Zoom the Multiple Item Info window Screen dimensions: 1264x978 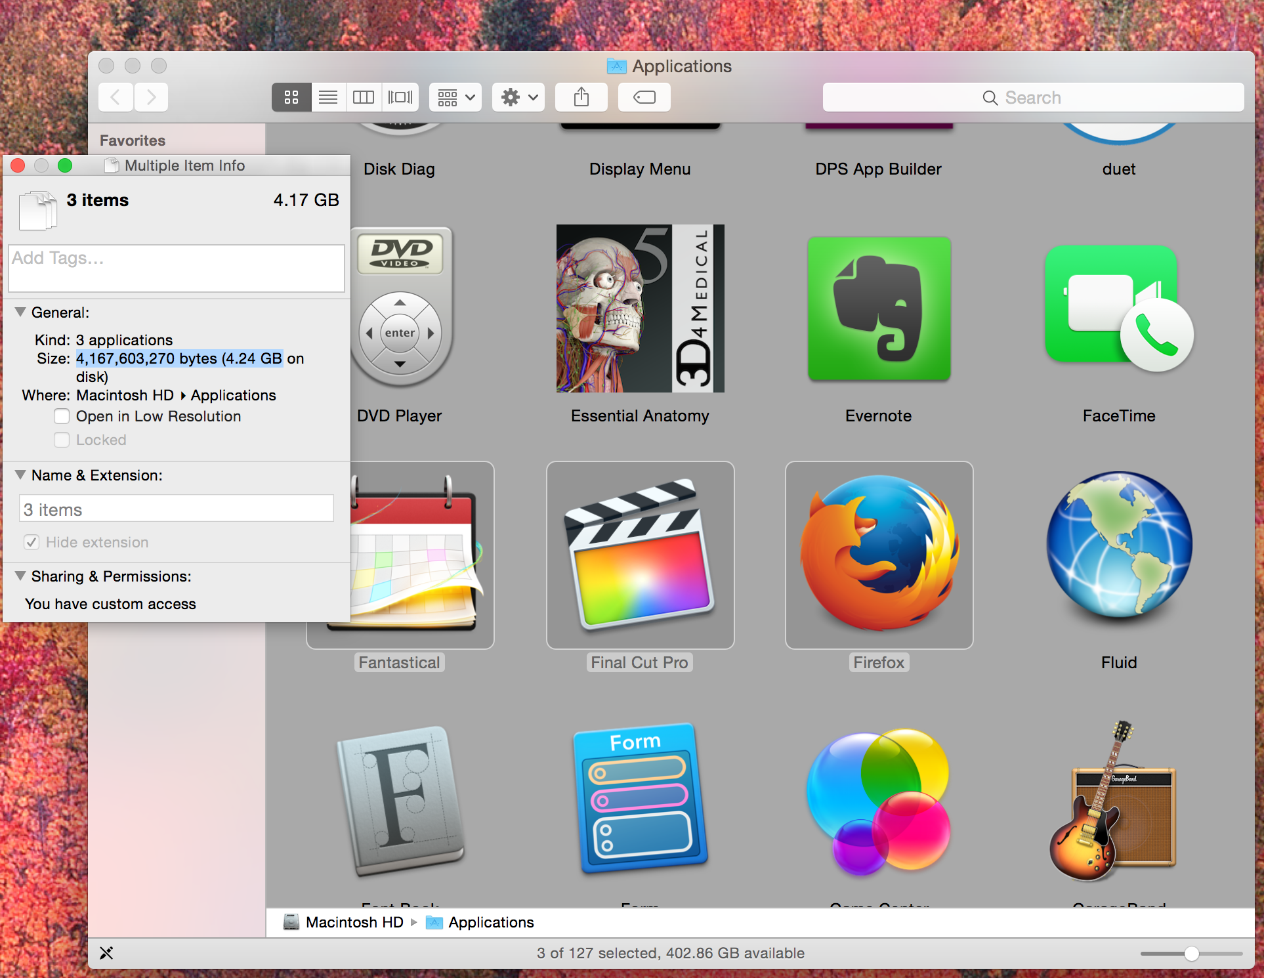tap(65, 165)
